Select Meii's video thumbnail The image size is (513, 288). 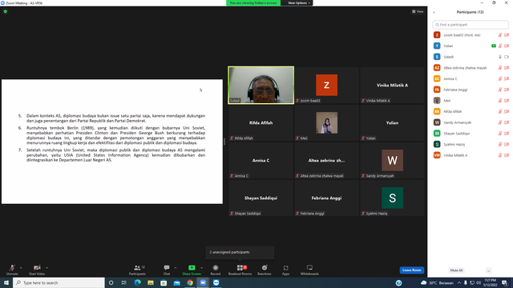point(326,122)
